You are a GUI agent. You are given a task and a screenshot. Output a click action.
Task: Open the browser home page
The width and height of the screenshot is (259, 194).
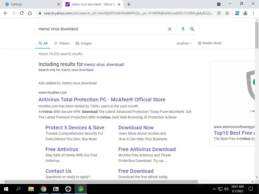click(x=30, y=13)
